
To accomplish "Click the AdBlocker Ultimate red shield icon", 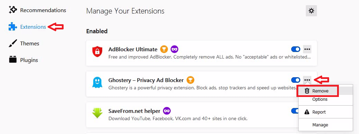I will click(x=97, y=52).
